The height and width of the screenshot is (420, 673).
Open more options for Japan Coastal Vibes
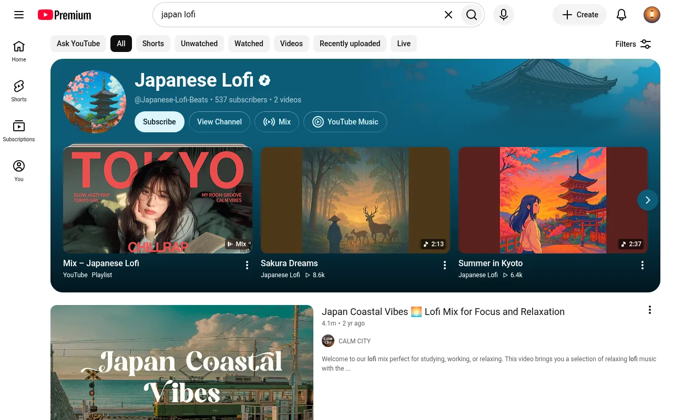pyautogui.click(x=650, y=310)
